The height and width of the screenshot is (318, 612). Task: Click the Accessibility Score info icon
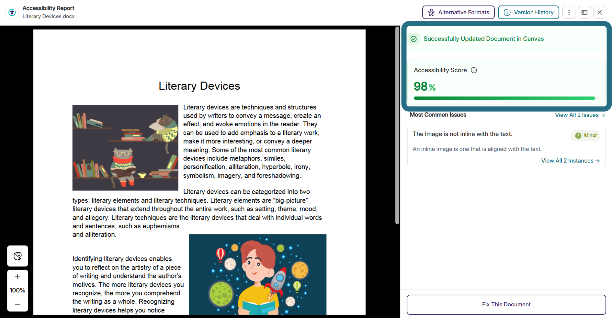pos(474,70)
